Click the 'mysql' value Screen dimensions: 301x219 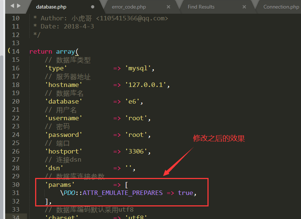point(138,68)
